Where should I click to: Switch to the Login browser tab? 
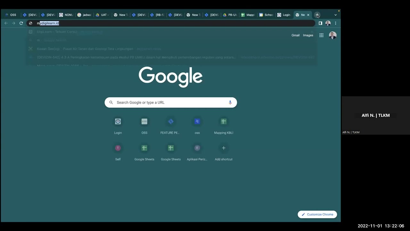pos(284,15)
